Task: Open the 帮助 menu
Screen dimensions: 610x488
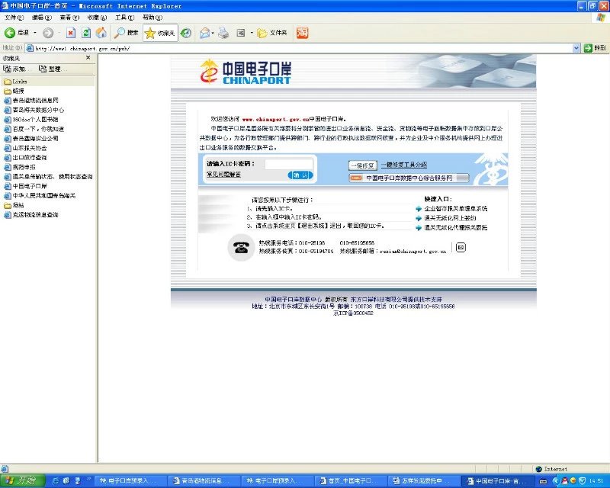Action: 152,18
